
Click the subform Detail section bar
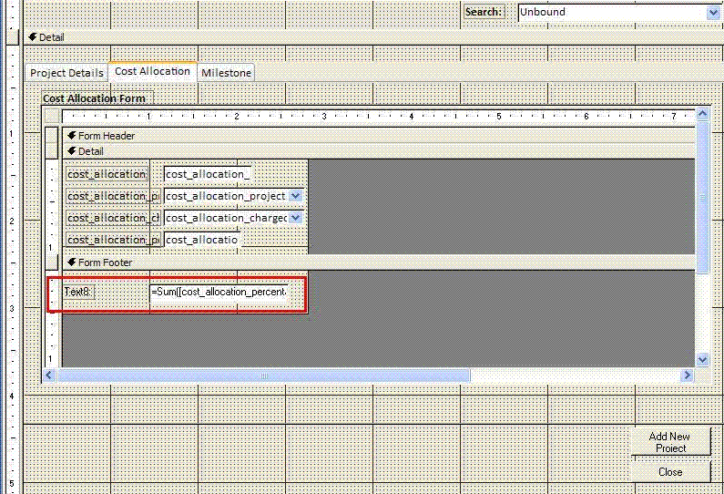tap(379, 151)
